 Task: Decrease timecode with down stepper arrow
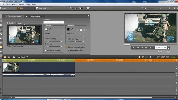point(169,48)
